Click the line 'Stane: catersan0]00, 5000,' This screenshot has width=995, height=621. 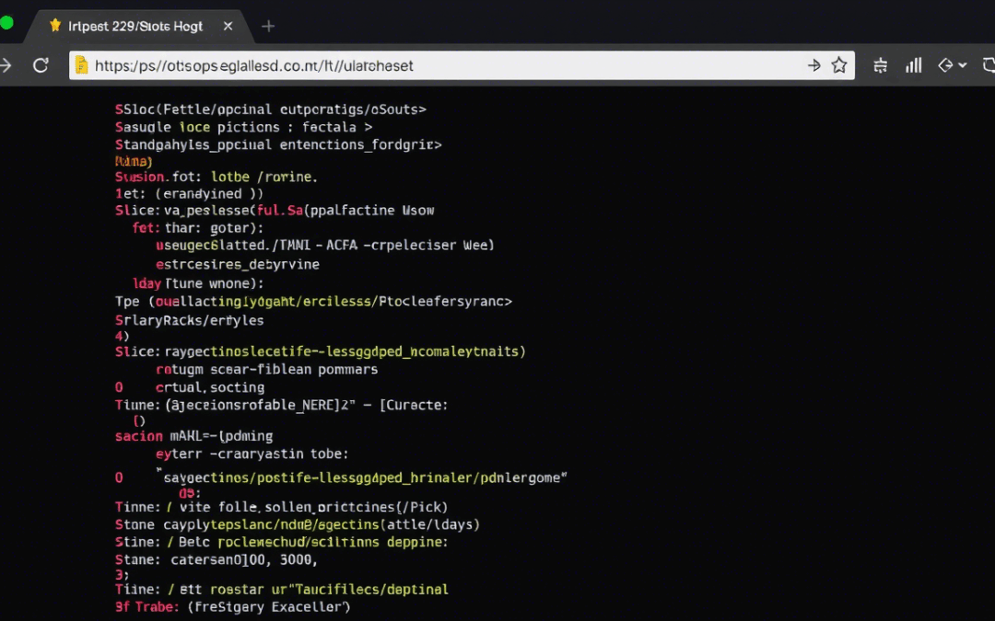click(x=216, y=560)
